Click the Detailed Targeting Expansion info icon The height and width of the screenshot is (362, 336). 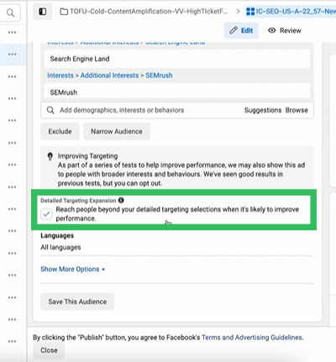tap(121, 200)
